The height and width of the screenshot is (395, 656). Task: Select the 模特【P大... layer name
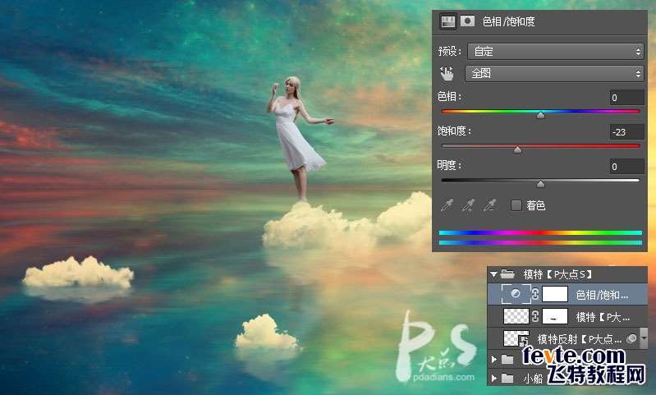[x=603, y=317]
